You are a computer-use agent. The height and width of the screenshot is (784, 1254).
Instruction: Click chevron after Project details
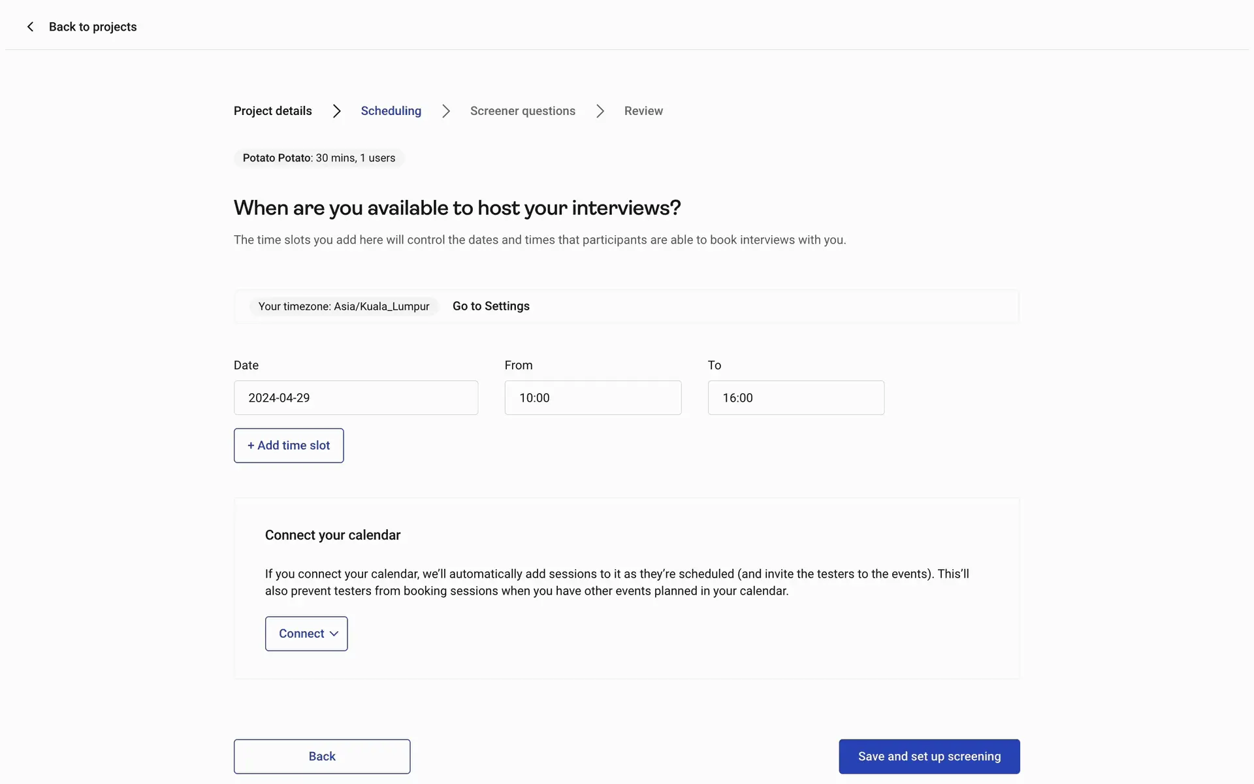point(336,111)
